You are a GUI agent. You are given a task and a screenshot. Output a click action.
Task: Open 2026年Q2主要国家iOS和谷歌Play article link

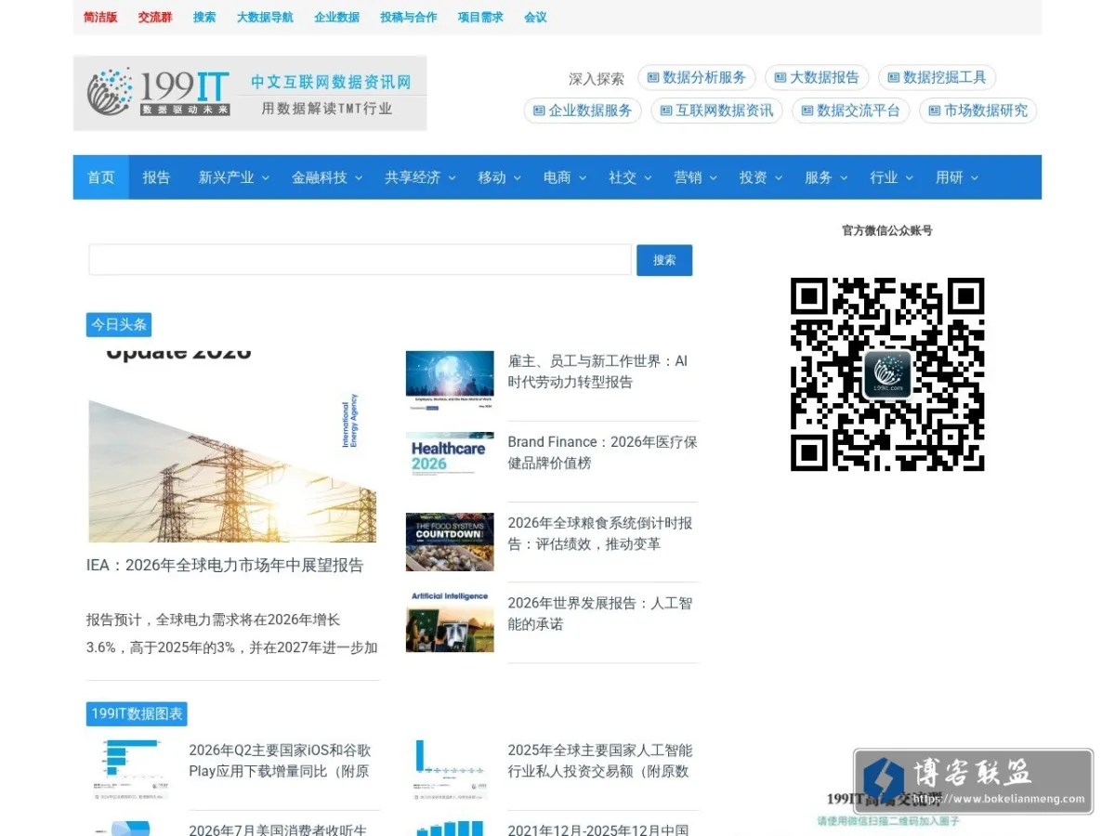(x=280, y=761)
